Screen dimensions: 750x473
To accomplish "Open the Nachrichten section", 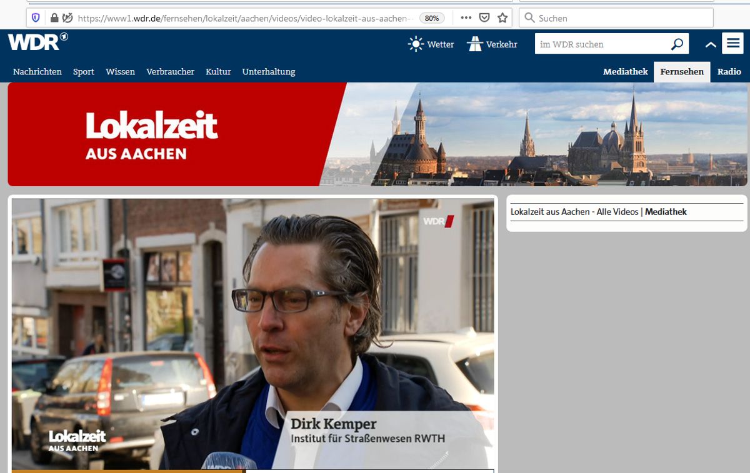I will (37, 72).
